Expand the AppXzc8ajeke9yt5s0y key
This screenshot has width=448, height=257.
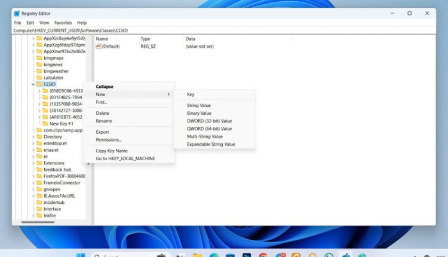click(x=33, y=38)
